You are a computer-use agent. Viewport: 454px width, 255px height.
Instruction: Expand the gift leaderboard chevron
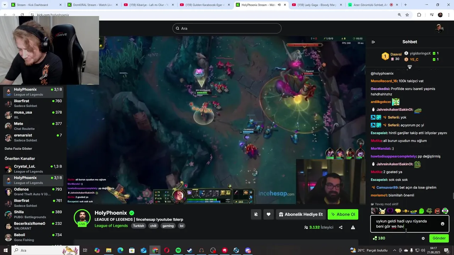[410, 67]
